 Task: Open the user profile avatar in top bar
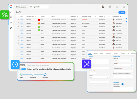pos(103,7)
